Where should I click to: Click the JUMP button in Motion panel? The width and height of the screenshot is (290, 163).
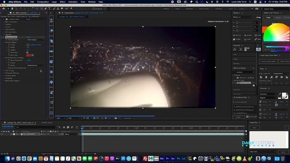248,39
